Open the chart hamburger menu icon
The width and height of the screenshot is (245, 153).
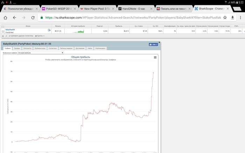tap(155, 57)
